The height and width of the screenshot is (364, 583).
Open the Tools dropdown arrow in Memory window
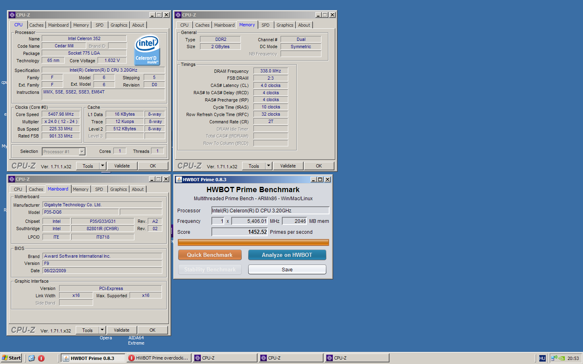coord(268,166)
